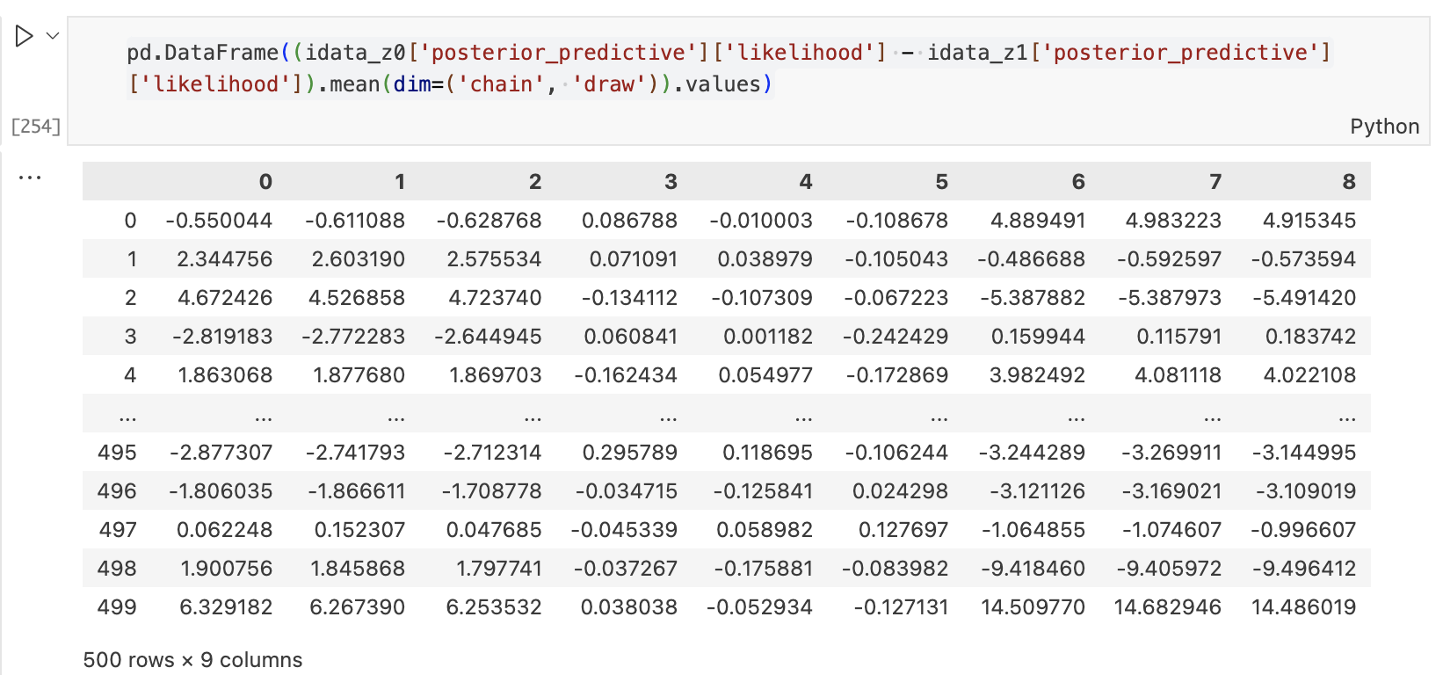Click the '500 rows × 9 columns' summary text
Screen dimensions: 1443x675
pyautogui.click(x=192, y=660)
